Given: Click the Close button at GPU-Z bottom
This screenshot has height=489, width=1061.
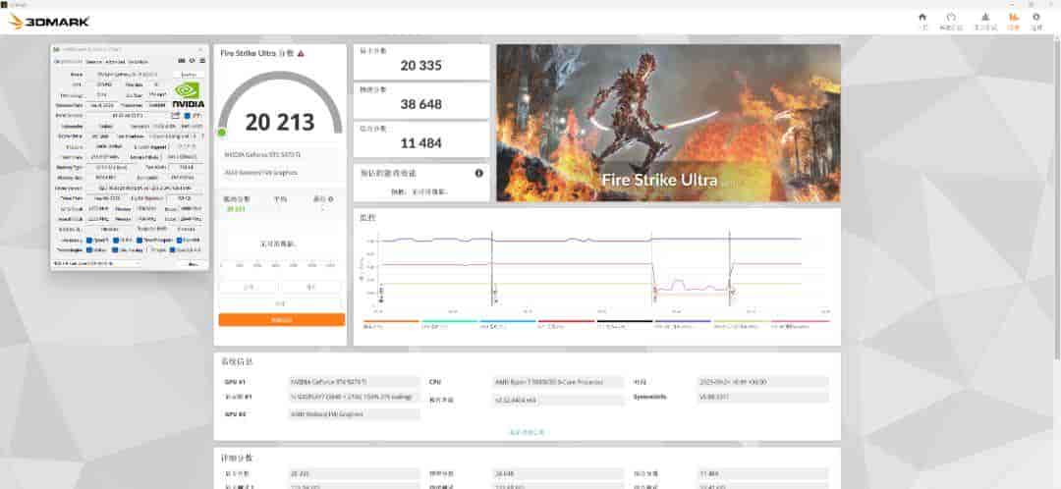Looking at the screenshot, I should pyautogui.click(x=194, y=263).
